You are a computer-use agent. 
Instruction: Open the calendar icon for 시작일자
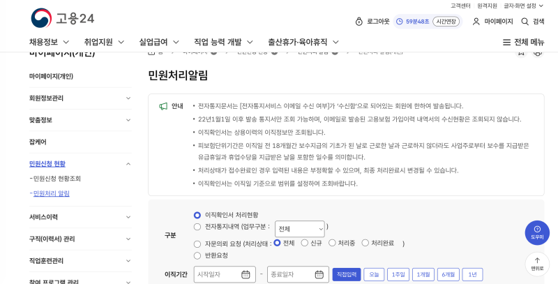tap(246, 274)
